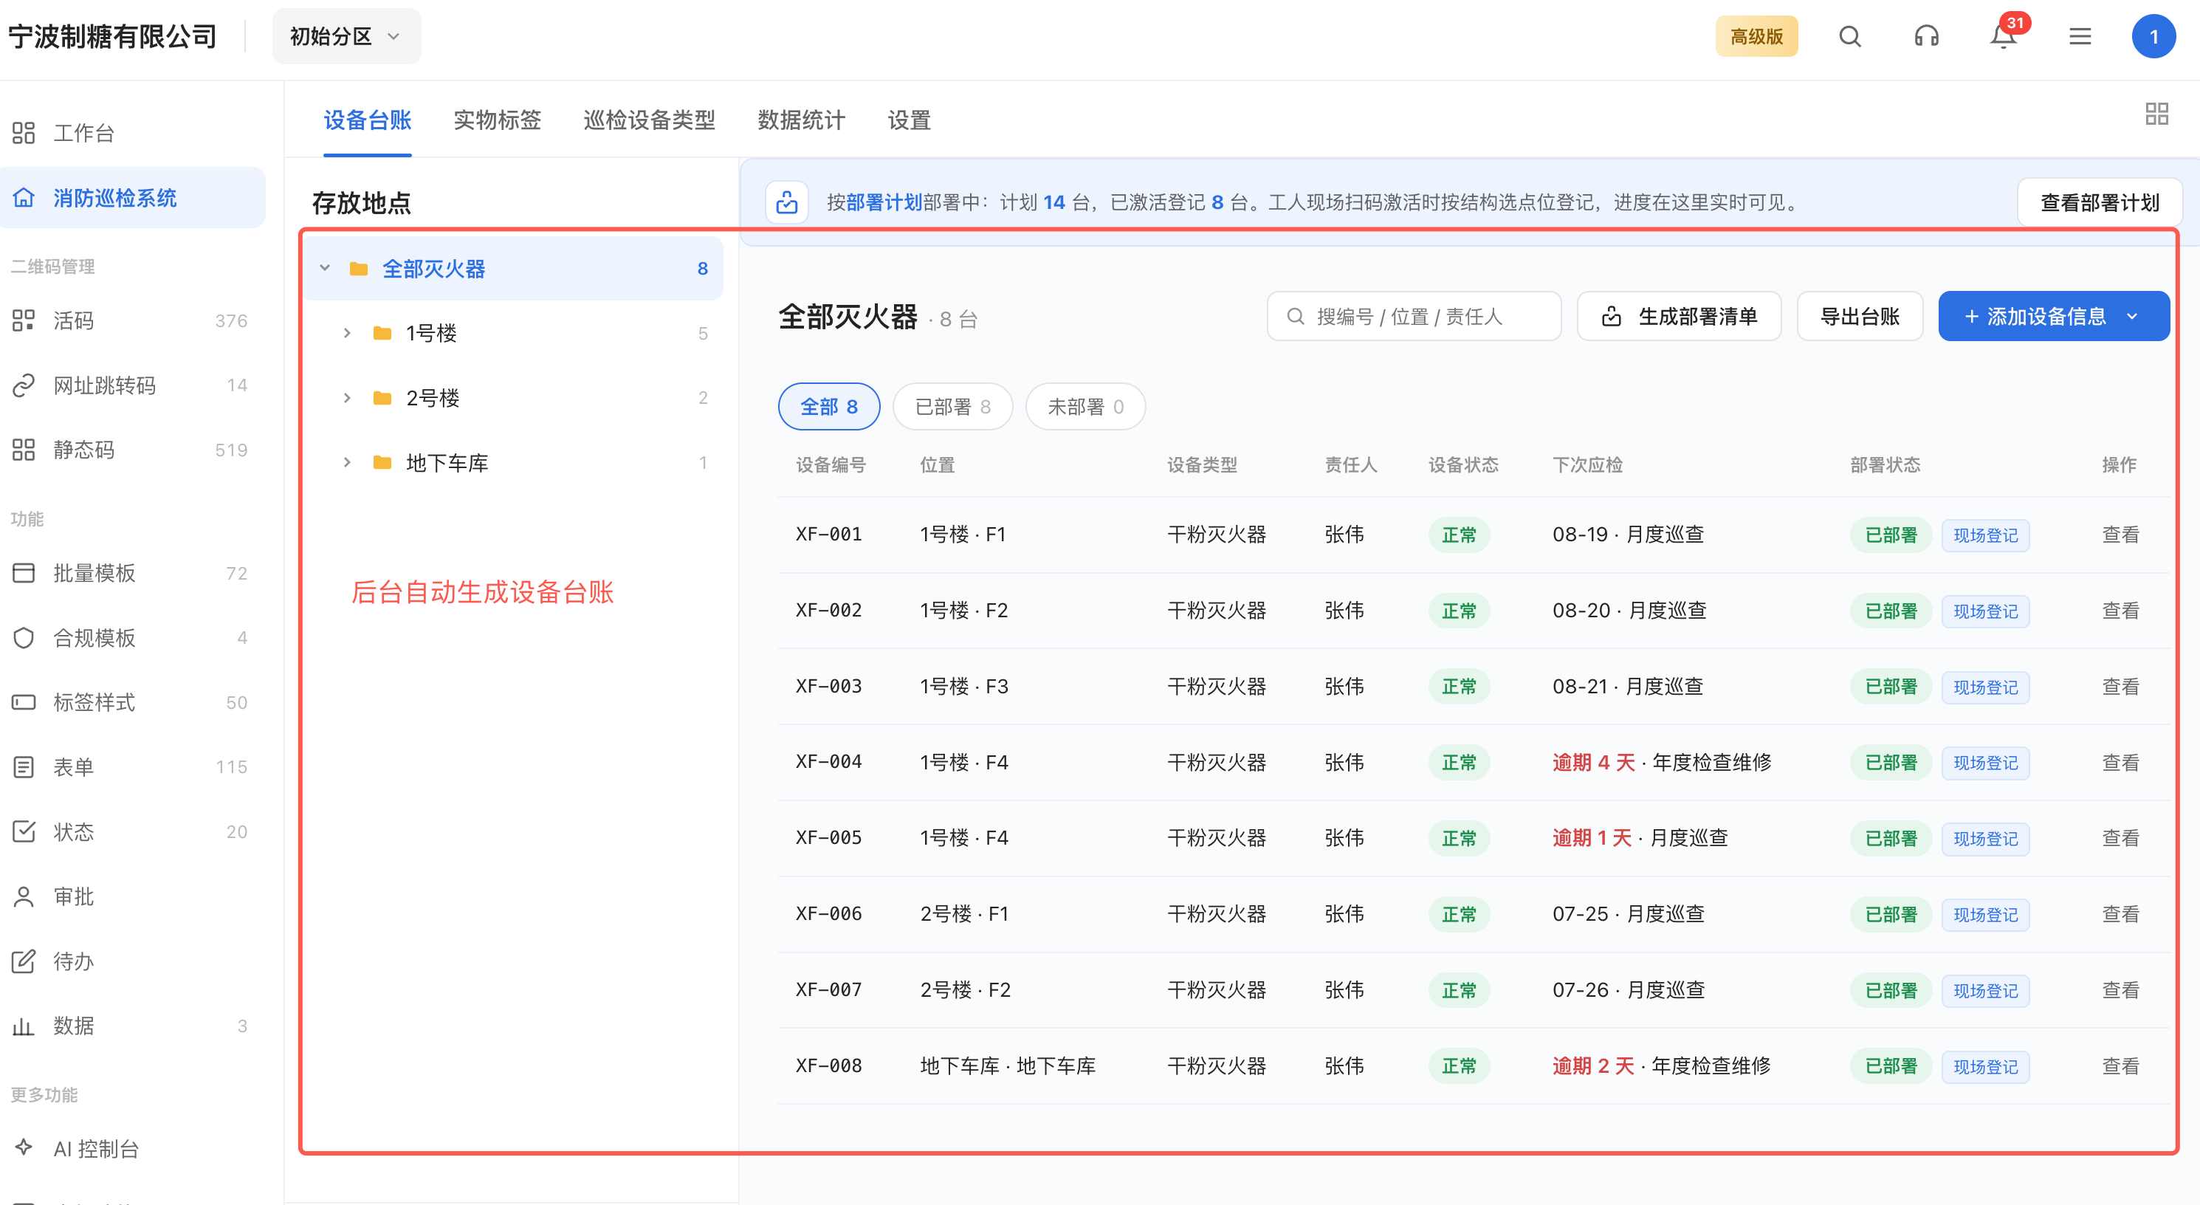The height and width of the screenshot is (1205, 2200).
Task: Open 待办 sidebar entry
Action: coord(133,961)
